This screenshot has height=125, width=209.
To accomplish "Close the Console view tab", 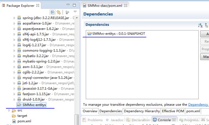I will pyautogui.click(x=174, y=120).
